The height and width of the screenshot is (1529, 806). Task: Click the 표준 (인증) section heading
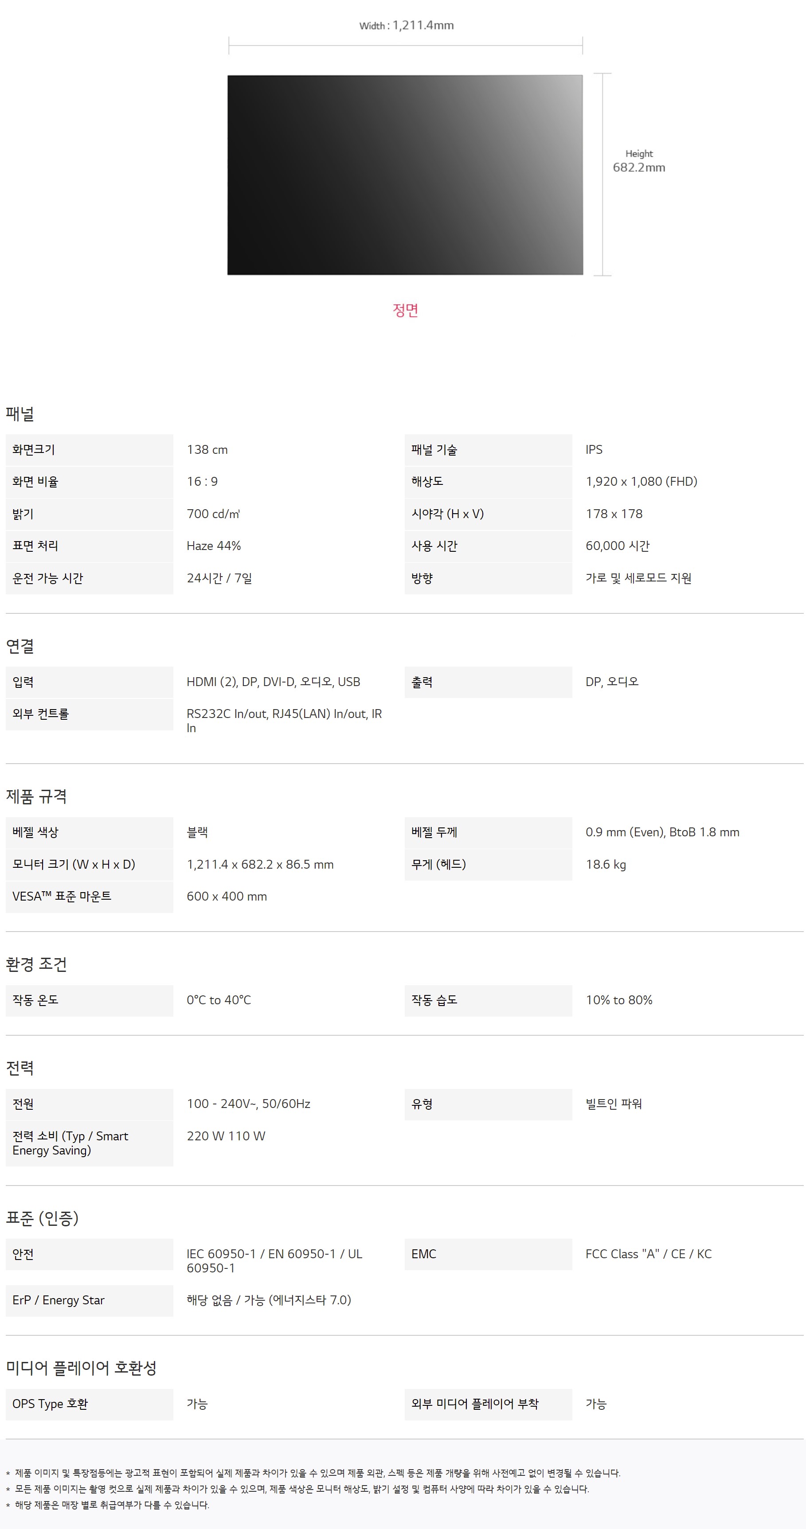tap(42, 1219)
